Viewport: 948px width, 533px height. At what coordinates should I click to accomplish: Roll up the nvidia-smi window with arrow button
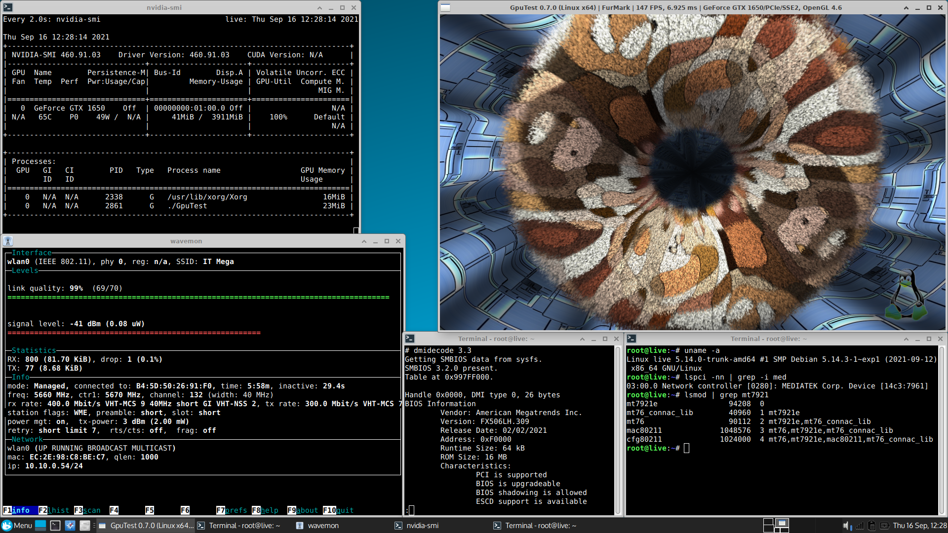click(x=319, y=8)
